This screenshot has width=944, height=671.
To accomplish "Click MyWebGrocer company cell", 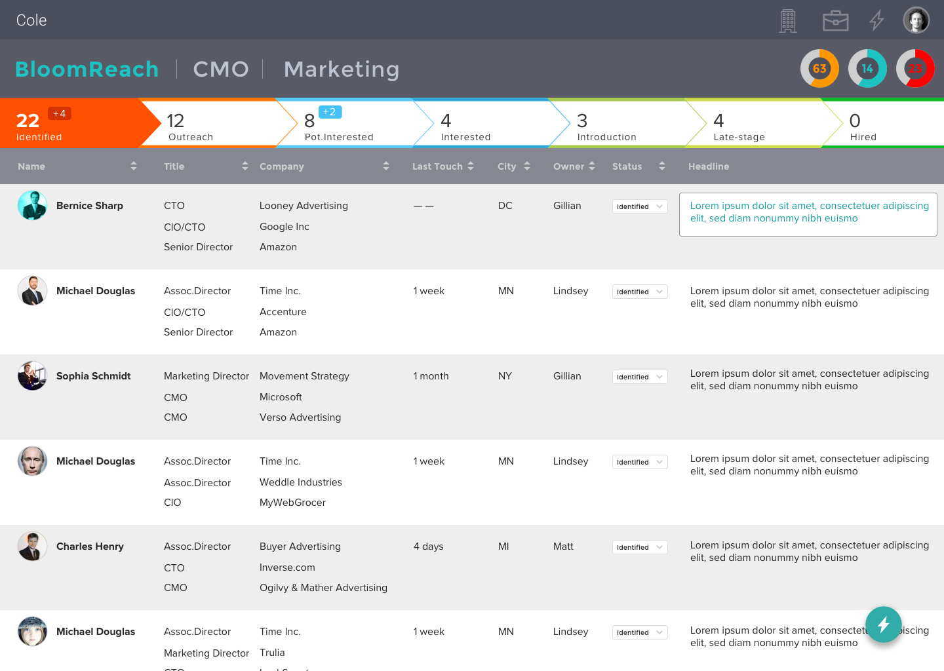I will tap(292, 503).
